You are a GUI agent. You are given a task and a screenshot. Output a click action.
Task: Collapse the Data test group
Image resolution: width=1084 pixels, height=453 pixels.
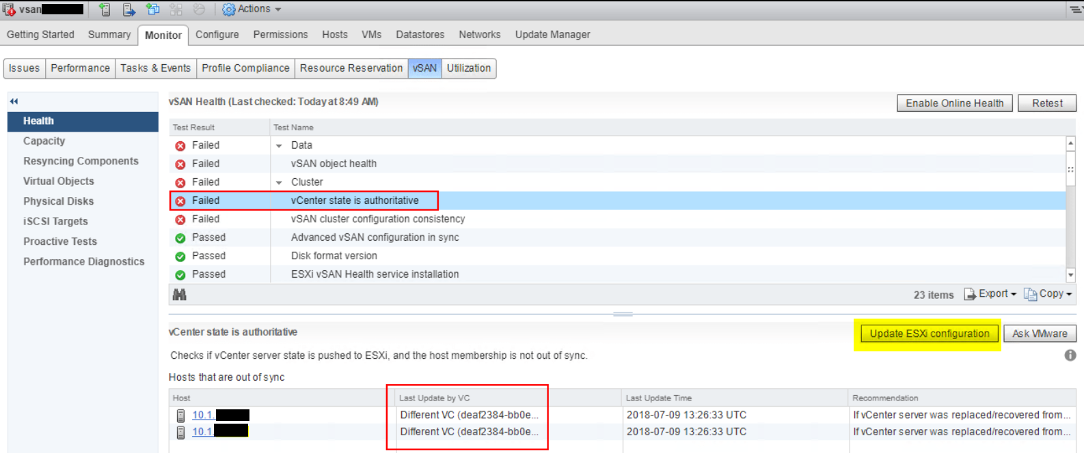[279, 146]
